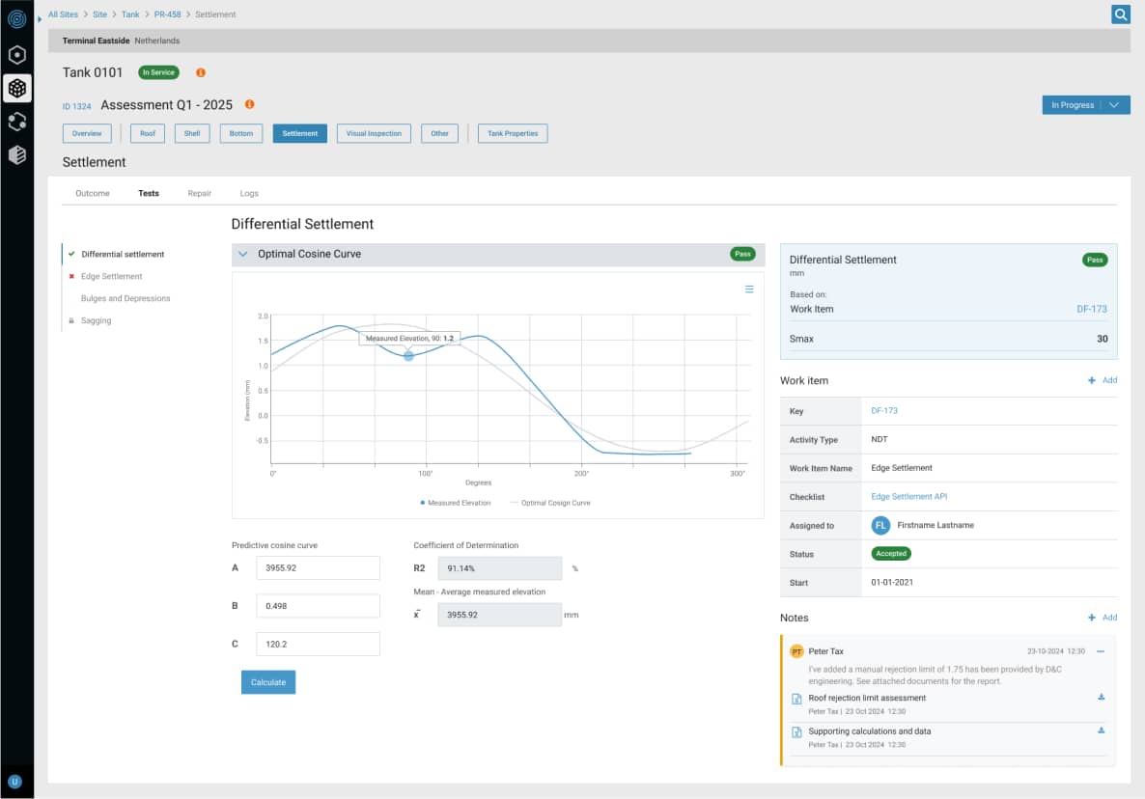The height and width of the screenshot is (799, 1145).
Task: Toggle Measured Elevation series in the legend
Action: (x=456, y=503)
